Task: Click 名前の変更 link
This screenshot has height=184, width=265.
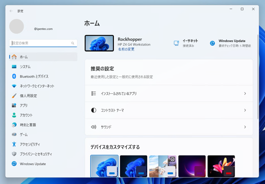Action: (126, 49)
